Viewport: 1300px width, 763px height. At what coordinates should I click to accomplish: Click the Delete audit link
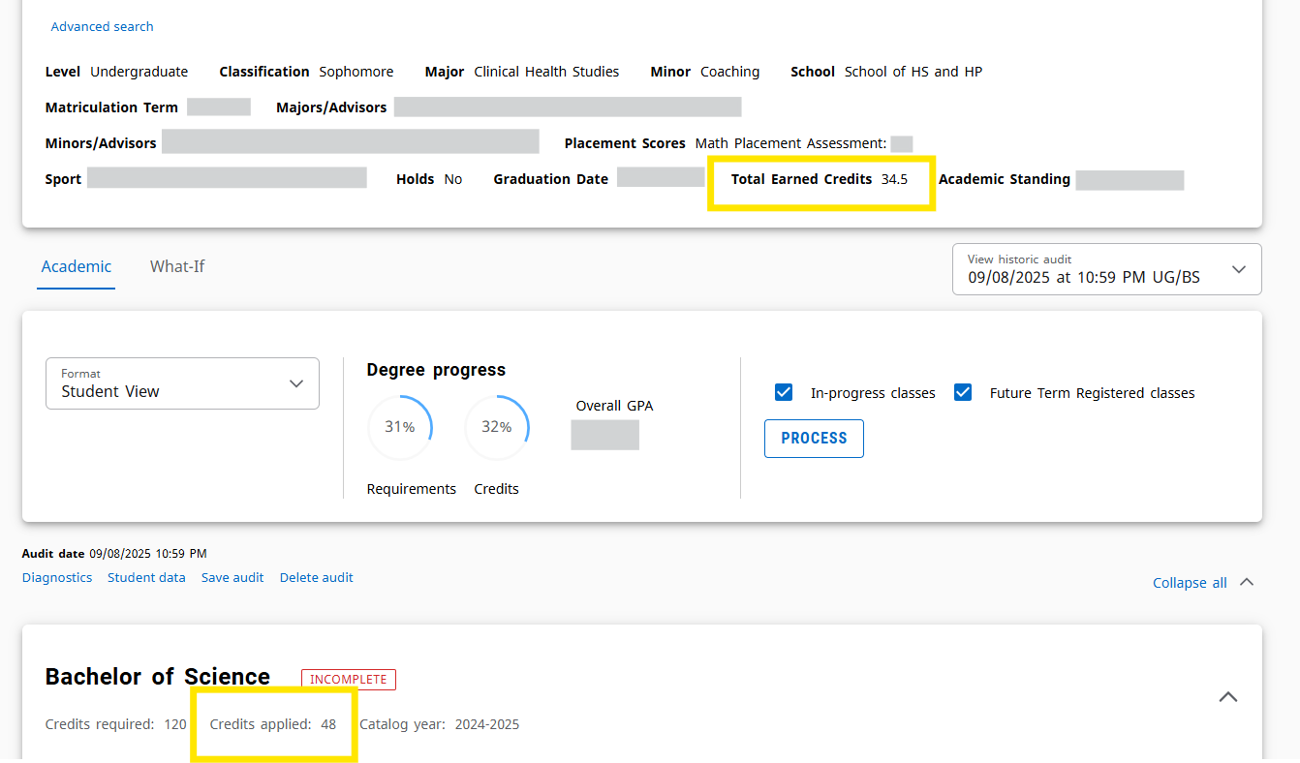coord(317,577)
